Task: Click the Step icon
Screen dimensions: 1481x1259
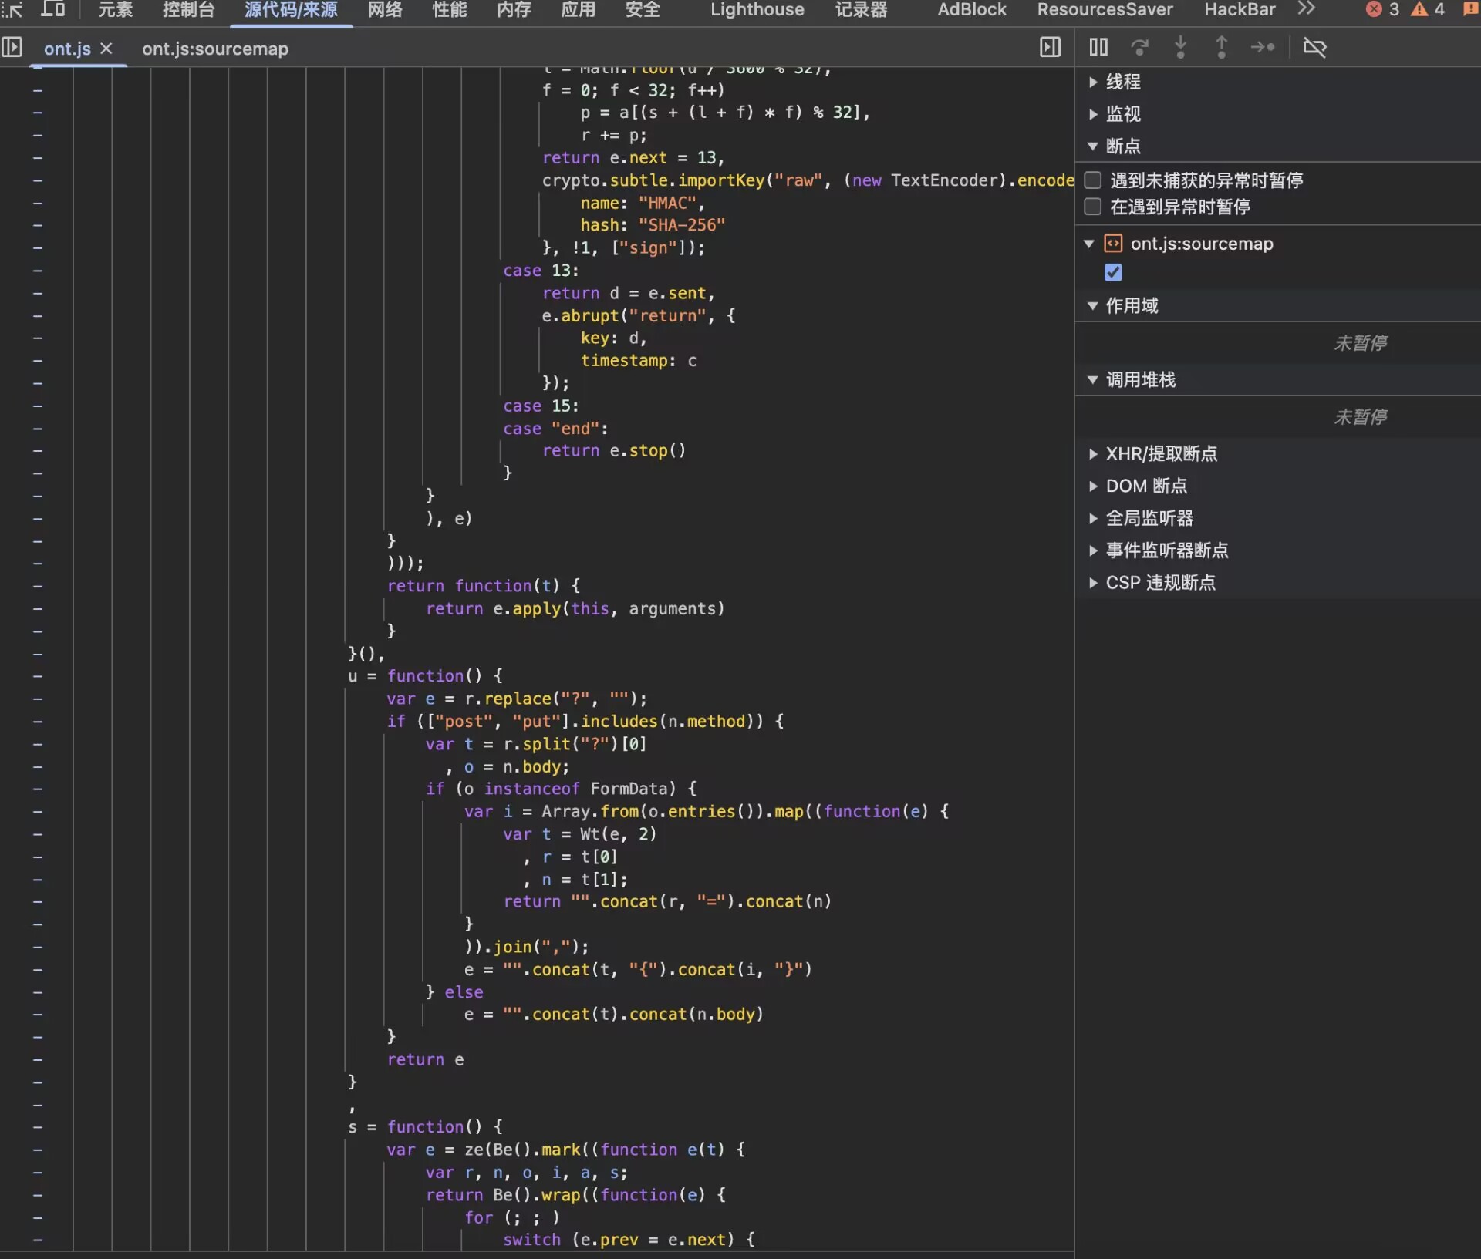Action: point(1262,47)
